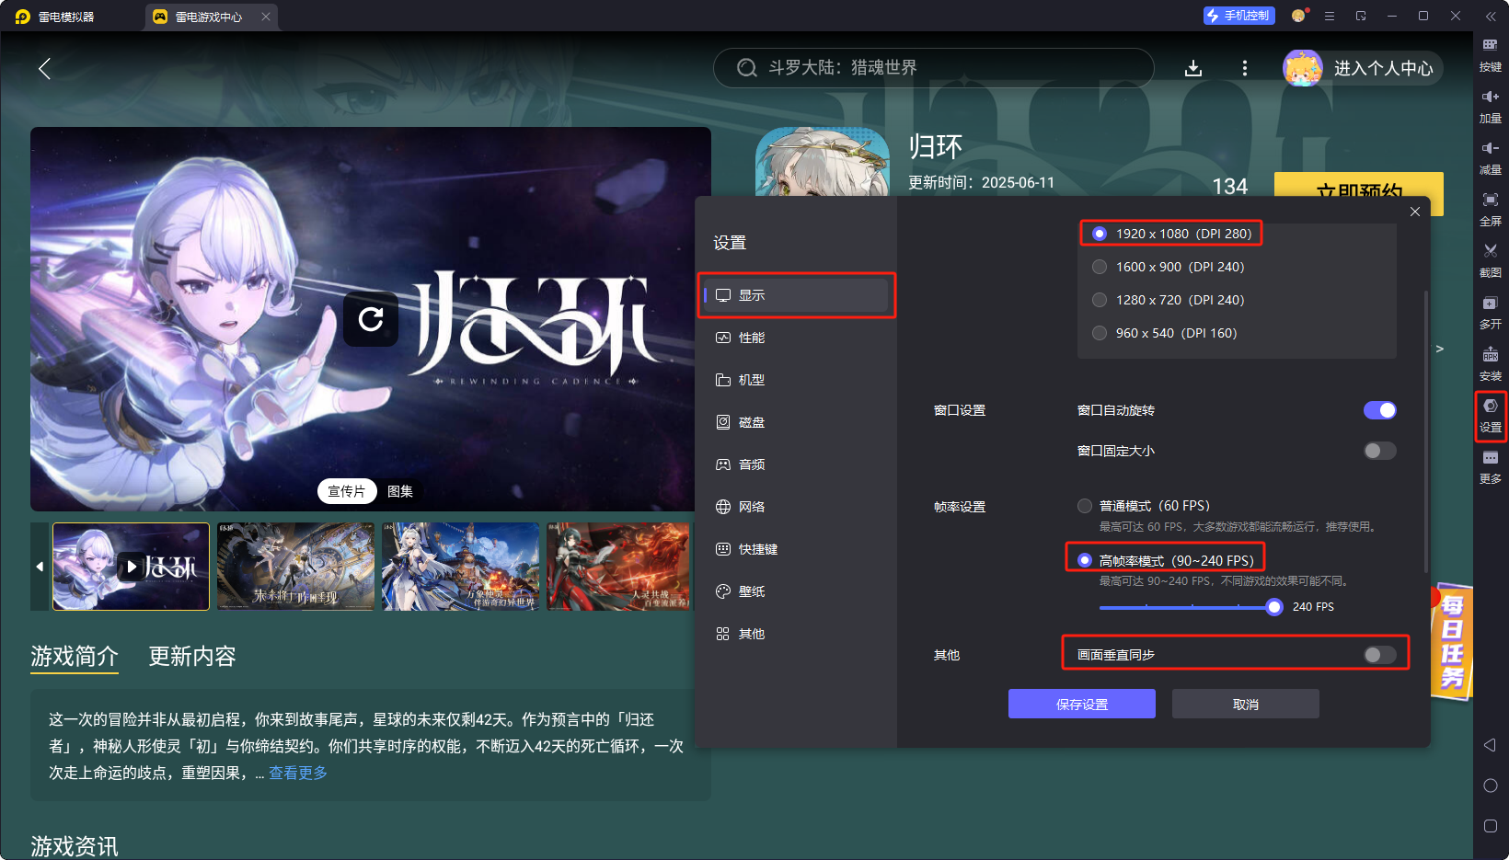Open the 显示 settings section

[797, 295]
